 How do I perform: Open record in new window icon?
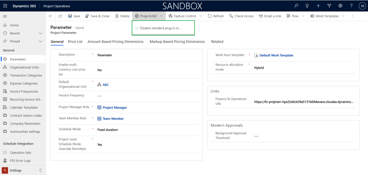coord(60,16)
